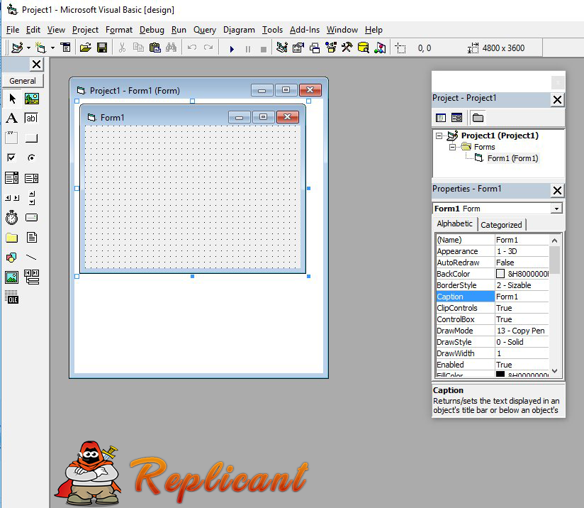Click the FillColor black swatch
This screenshot has height=508, width=584.
(500, 374)
